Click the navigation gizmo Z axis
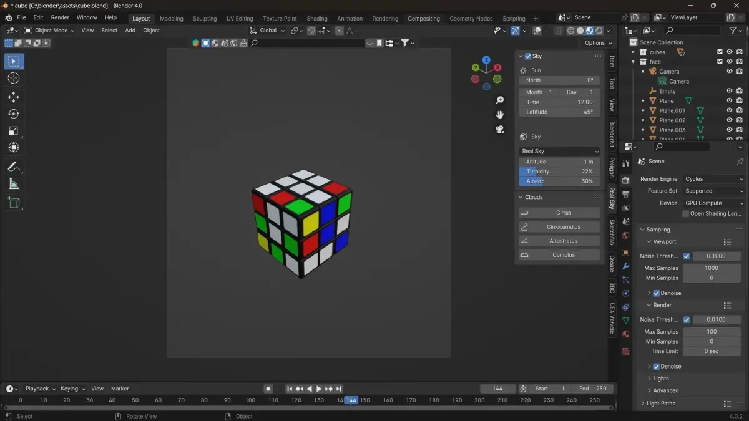 coord(486,60)
